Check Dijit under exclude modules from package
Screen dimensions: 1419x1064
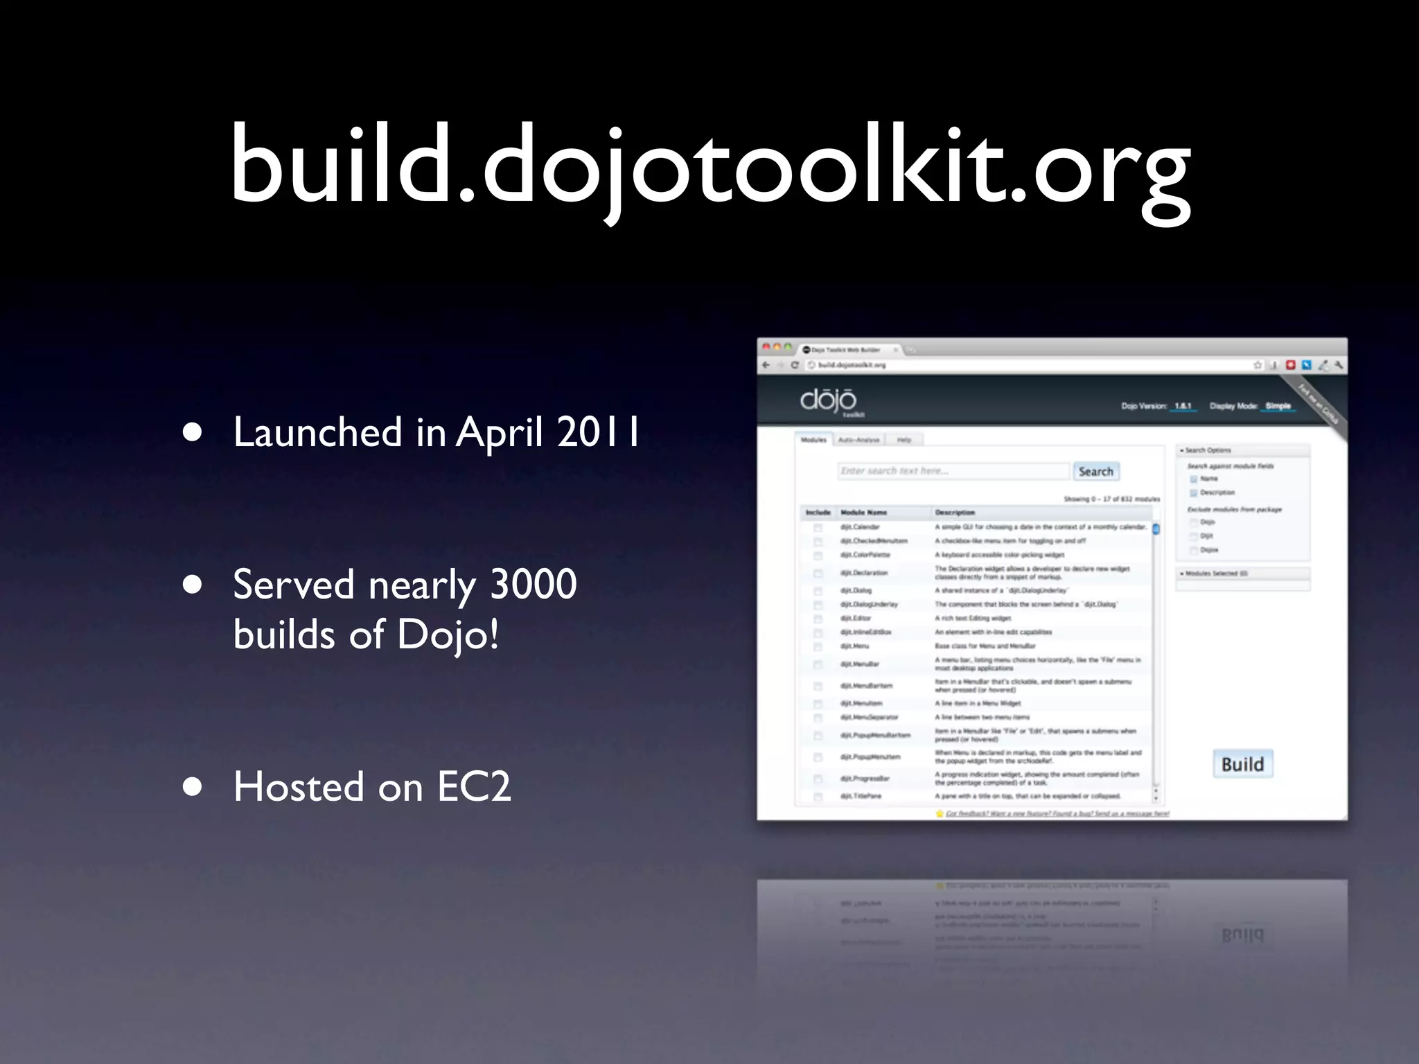pos(1194,536)
